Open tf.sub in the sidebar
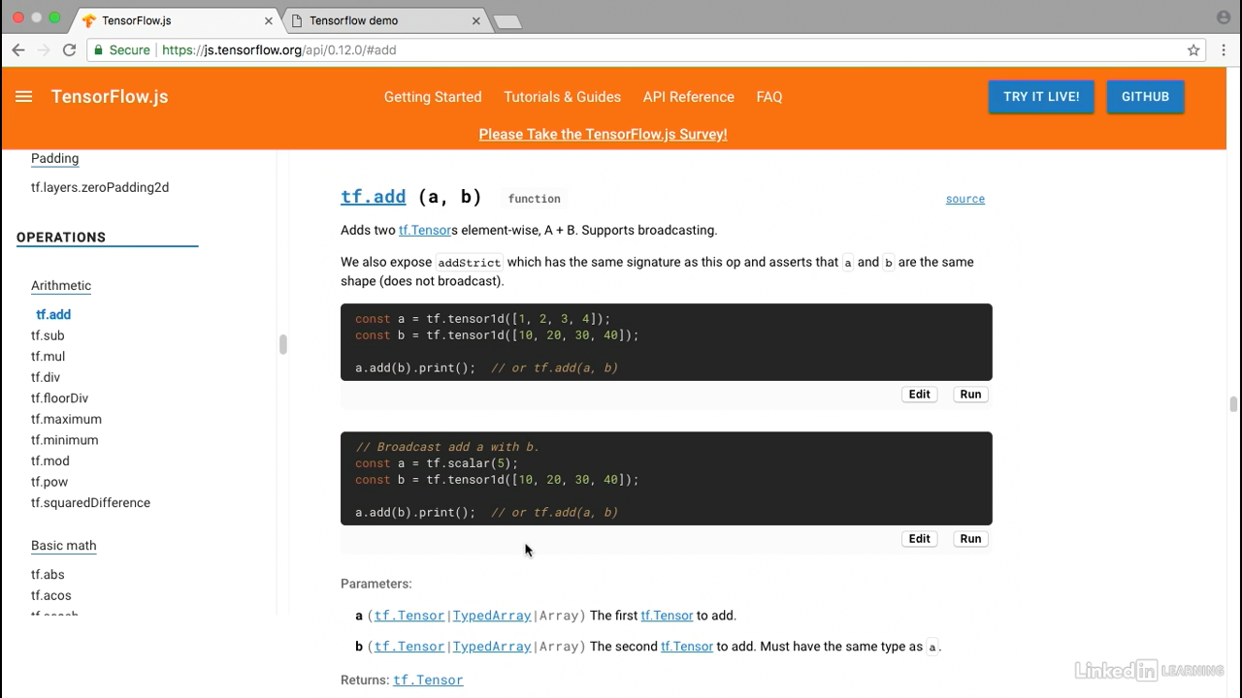Viewport: 1242px width, 698px height. pyautogui.click(x=48, y=335)
